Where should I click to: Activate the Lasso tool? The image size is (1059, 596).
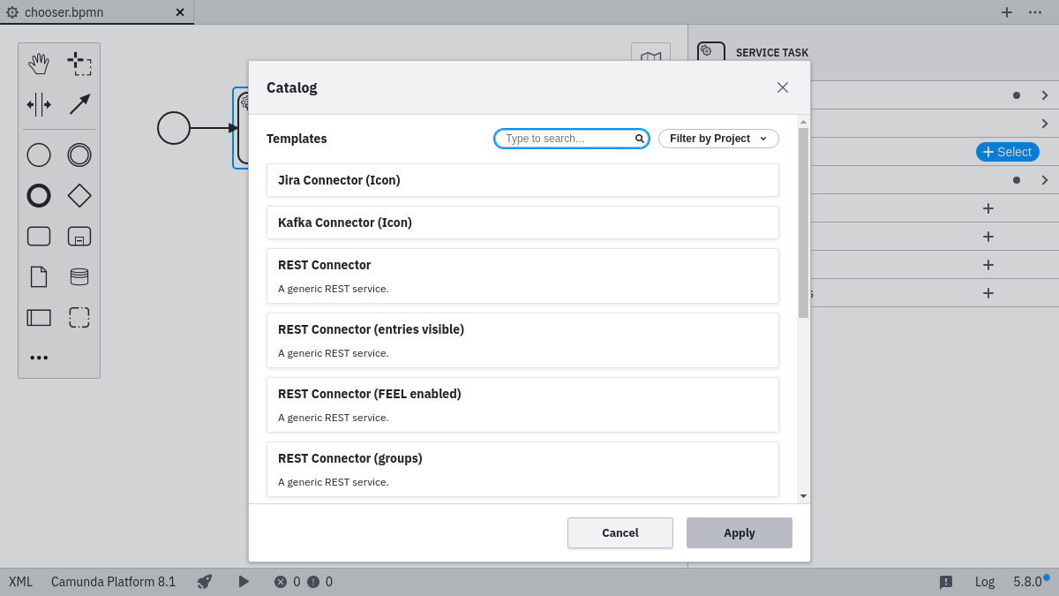tap(79, 63)
